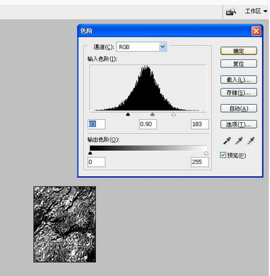Click the 复位 reset button
This screenshot has height=276, width=270.
[x=239, y=64]
